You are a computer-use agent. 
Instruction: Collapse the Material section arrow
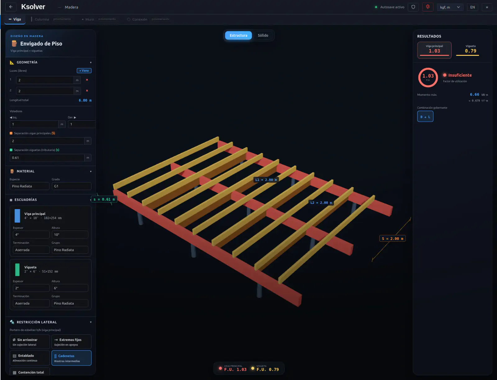click(x=91, y=171)
